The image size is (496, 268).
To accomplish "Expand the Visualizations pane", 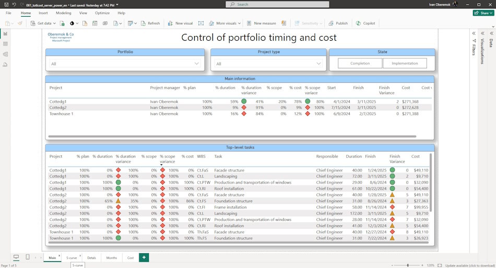I will click(482, 33).
